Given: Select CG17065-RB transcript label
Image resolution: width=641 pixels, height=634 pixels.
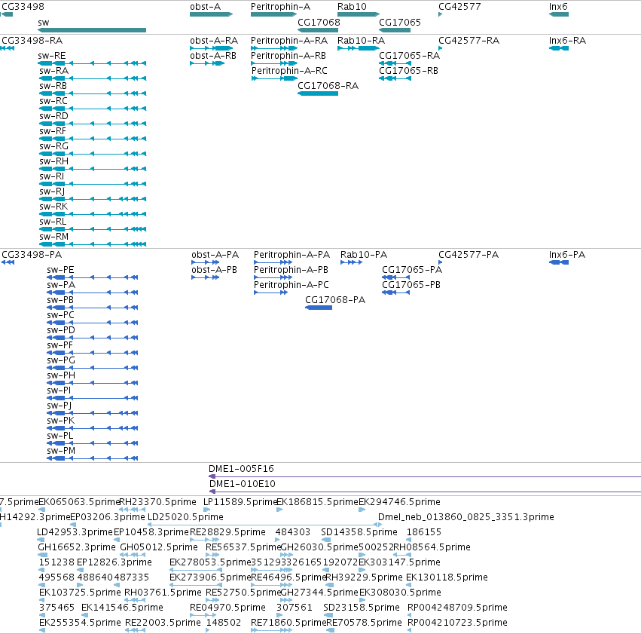Looking at the screenshot, I should click(x=408, y=71).
